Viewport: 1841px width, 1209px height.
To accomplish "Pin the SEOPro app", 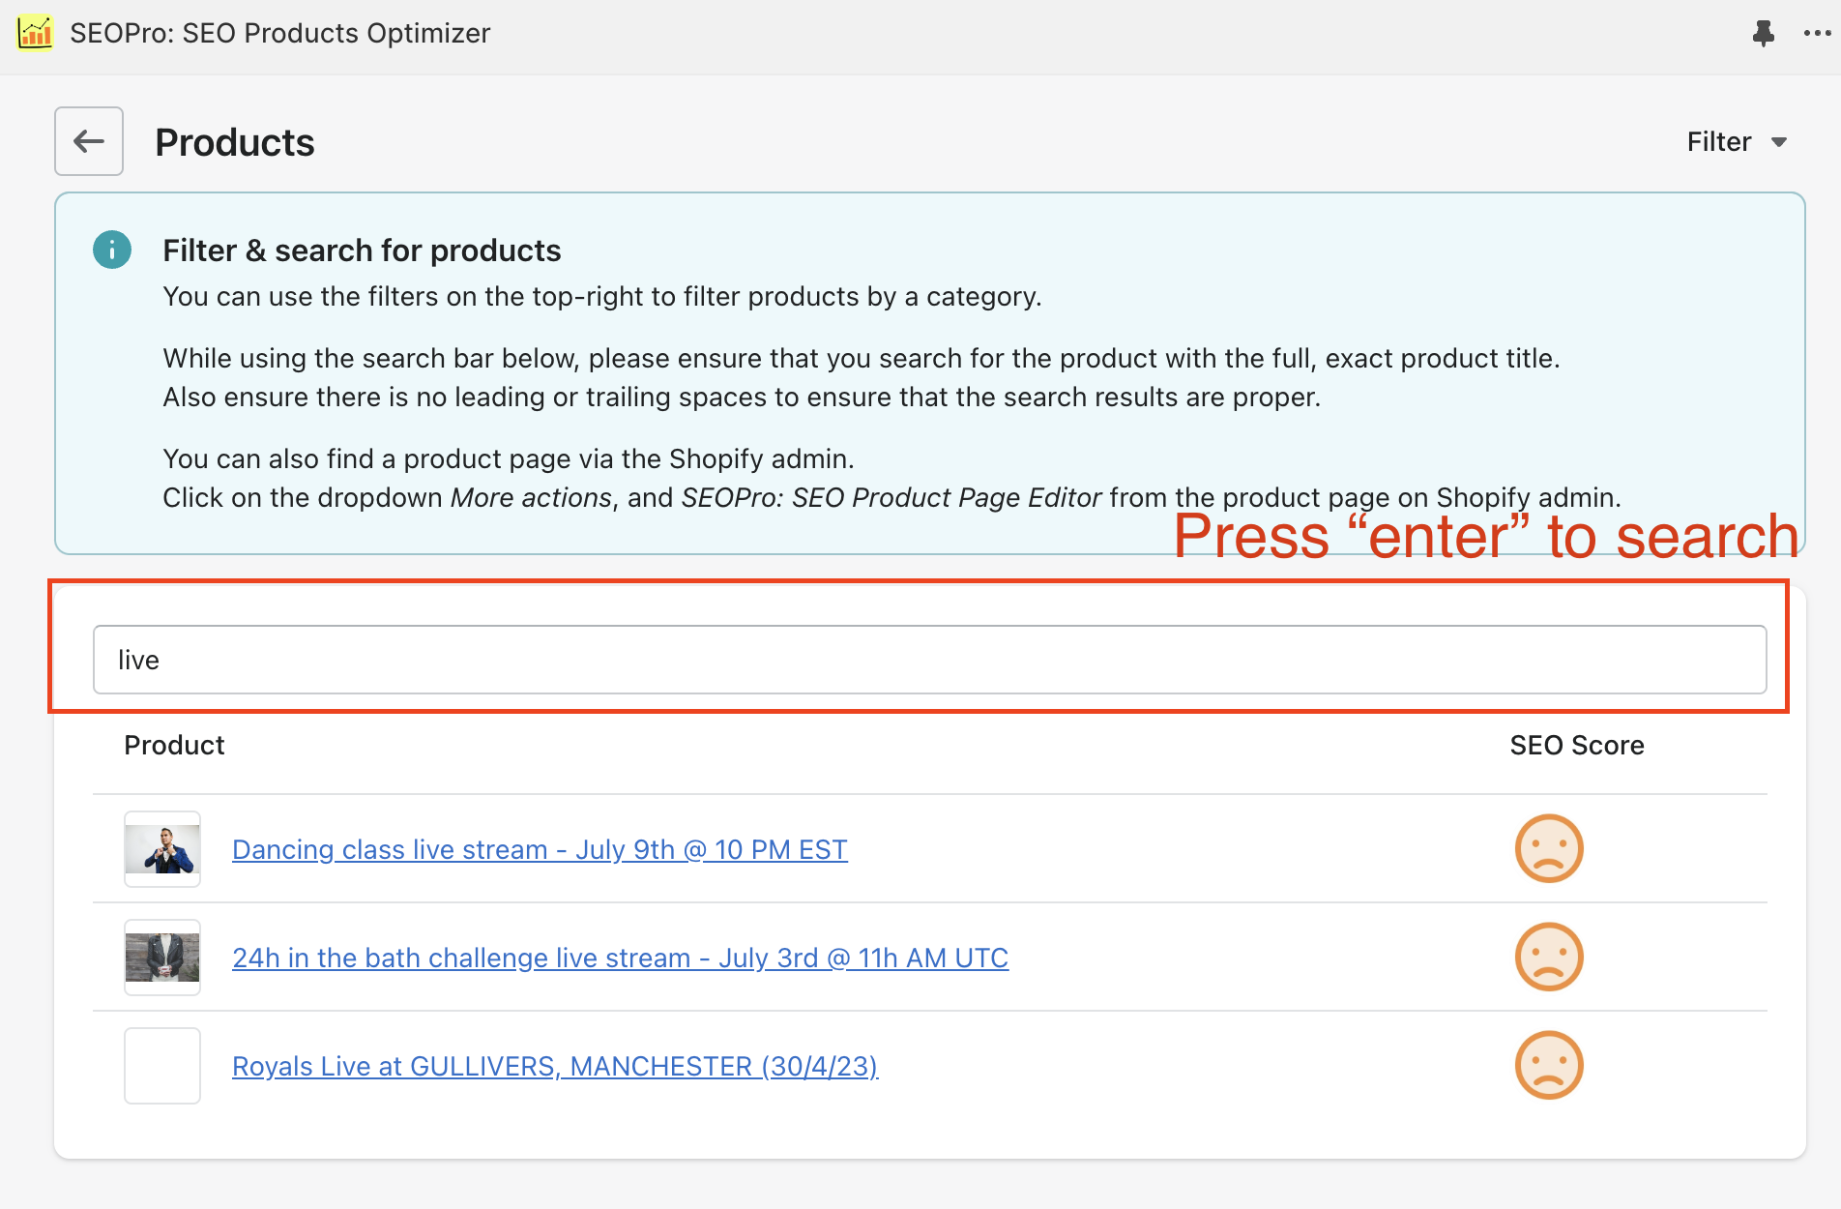I will (x=1763, y=34).
